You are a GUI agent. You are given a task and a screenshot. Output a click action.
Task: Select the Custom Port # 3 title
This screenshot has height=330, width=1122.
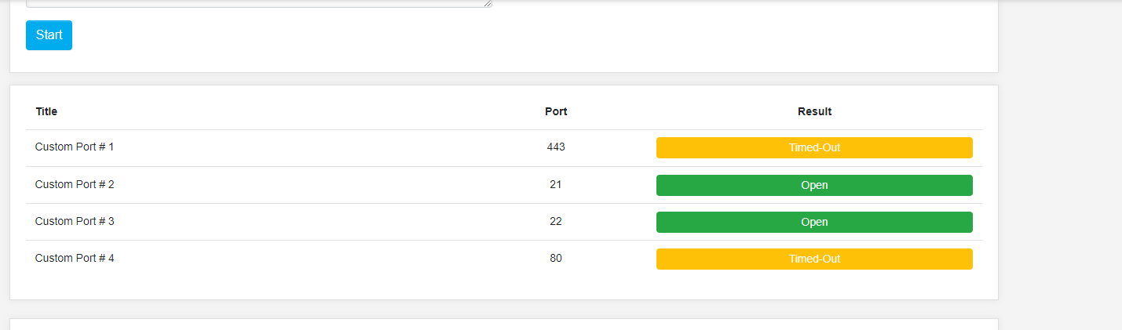(x=75, y=222)
